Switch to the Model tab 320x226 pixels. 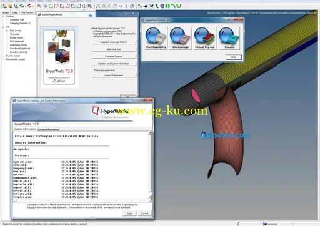6,12
